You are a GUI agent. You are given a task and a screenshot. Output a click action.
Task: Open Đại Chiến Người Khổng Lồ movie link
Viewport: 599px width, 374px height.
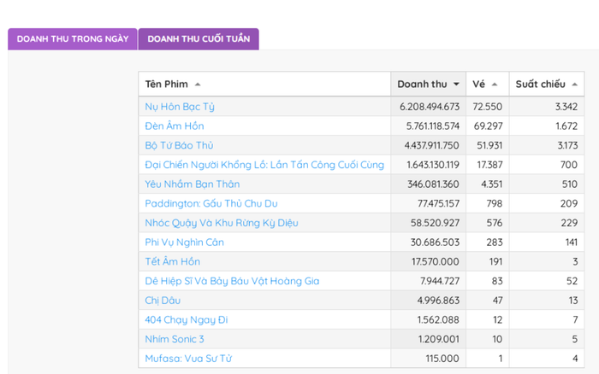click(x=264, y=165)
